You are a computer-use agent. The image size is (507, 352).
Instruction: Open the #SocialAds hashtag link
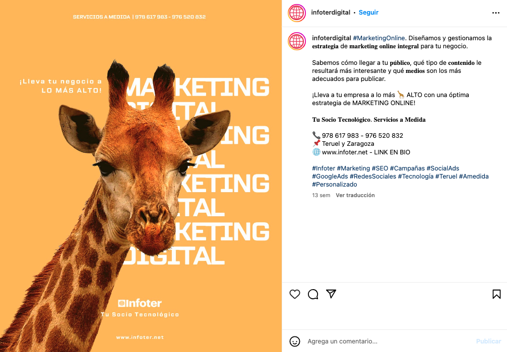442,168
